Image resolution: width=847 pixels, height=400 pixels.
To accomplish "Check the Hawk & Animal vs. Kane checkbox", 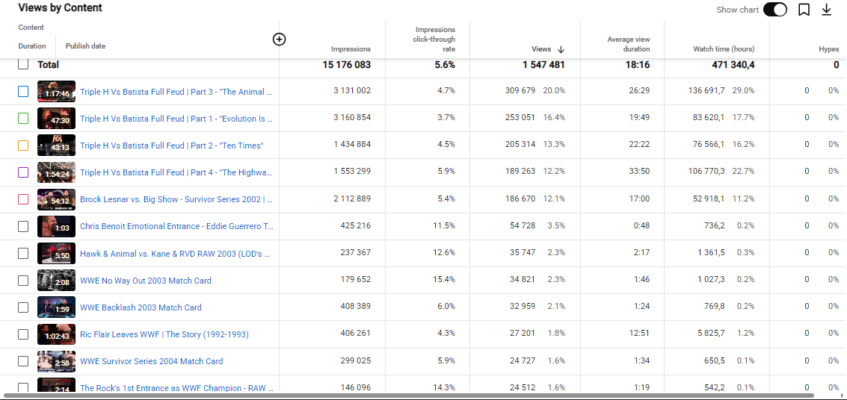I will click(x=23, y=254).
